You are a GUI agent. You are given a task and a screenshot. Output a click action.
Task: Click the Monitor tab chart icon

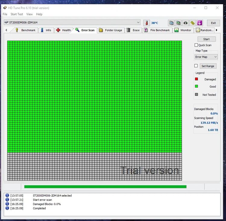pos(176,30)
